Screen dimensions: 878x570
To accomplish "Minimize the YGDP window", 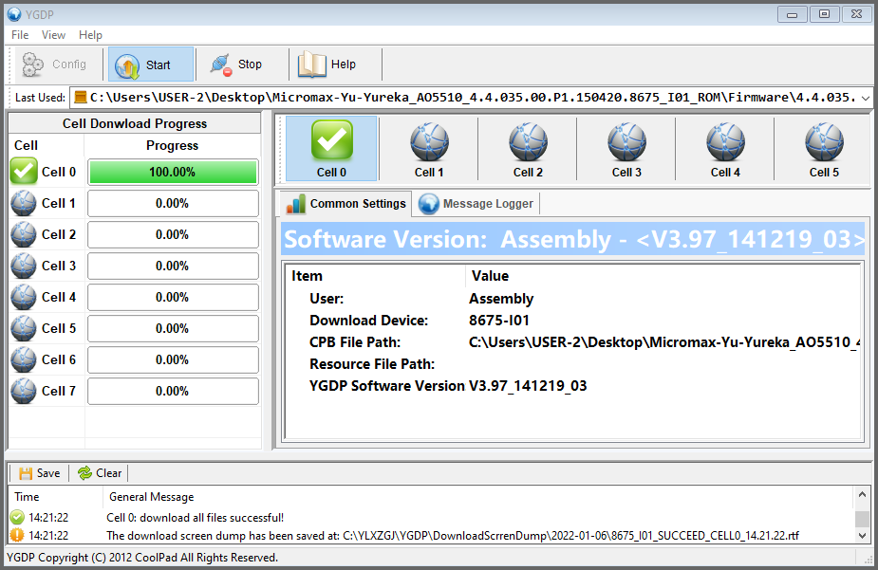I will pyautogui.click(x=792, y=14).
